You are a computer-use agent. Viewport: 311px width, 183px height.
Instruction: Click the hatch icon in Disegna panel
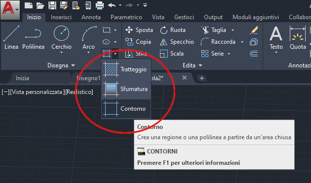tap(107, 53)
